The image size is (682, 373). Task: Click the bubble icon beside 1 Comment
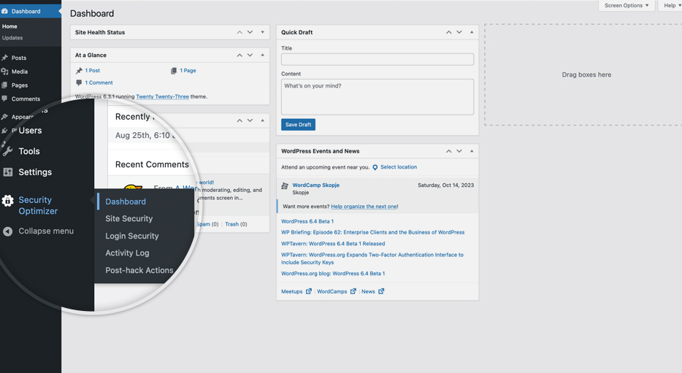pyautogui.click(x=79, y=82)
